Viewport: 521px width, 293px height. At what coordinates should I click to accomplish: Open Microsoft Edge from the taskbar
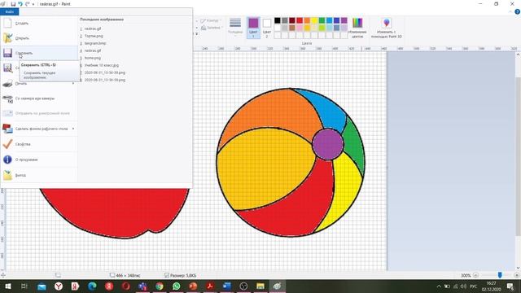pos(92,286)
